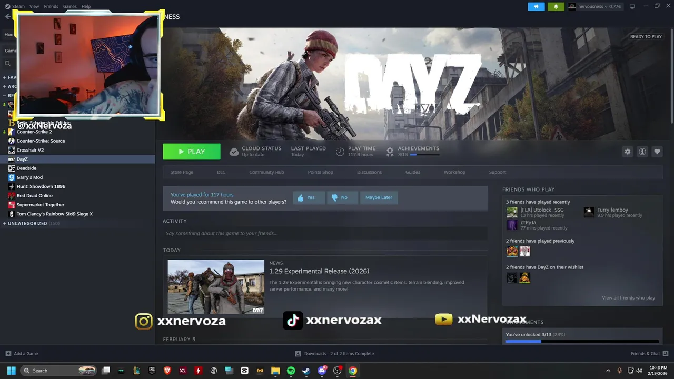Open Downloads status bar entry
This screenshot has width=674, height=379.
tap(334, 354)
